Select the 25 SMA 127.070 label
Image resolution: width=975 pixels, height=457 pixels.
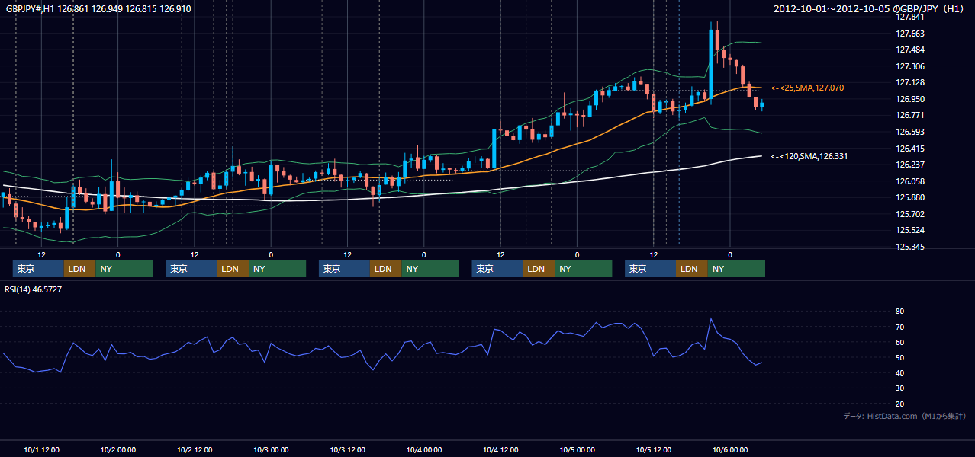pyautogui.click(x=807, y=88)
